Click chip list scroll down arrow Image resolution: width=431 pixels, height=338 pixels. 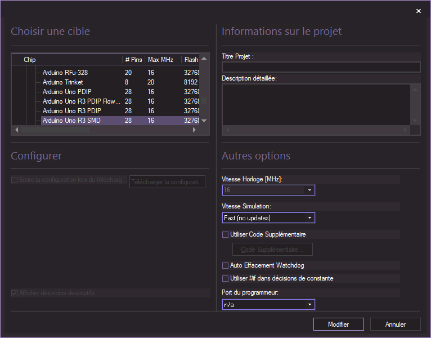click(204, 121)
